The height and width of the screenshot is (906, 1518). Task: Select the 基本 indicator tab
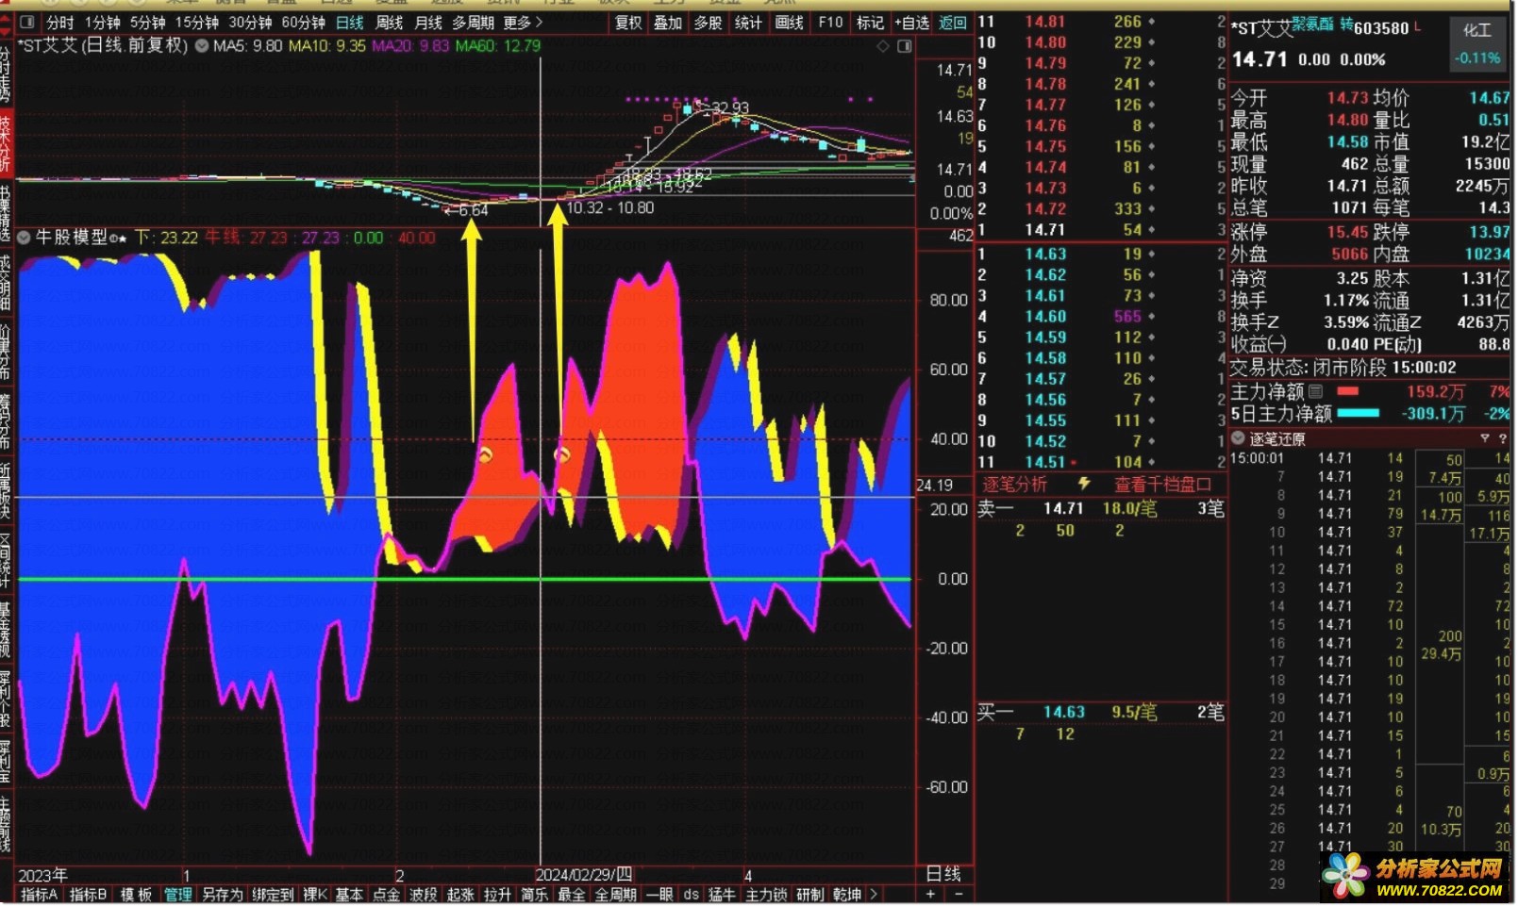click(349, 895)
